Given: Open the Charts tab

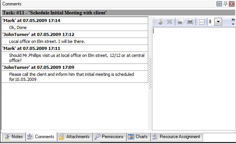Looking at the screenshot, I should pos(138,137).
